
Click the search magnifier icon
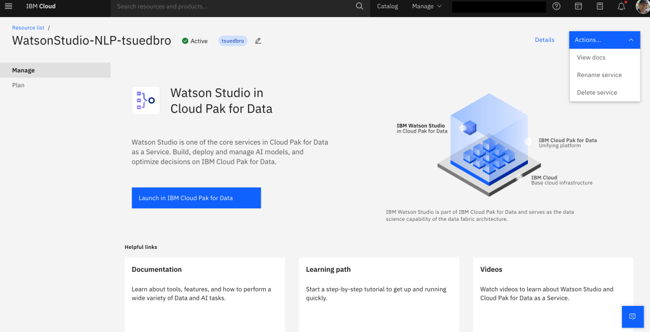pos(359,6)
